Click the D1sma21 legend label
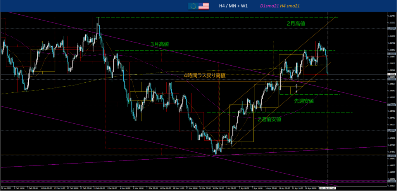The image size is (397, 191). click(270, 6)
